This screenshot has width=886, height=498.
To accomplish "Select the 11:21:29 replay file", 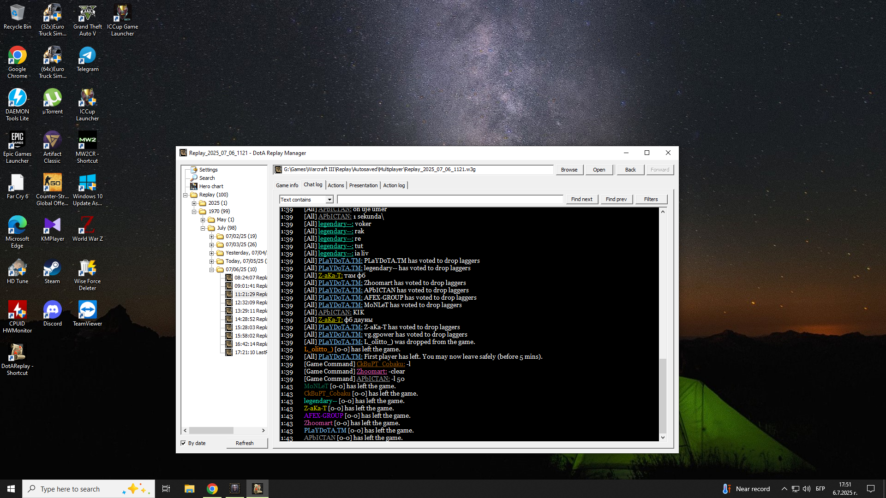I will coord(251,294).
